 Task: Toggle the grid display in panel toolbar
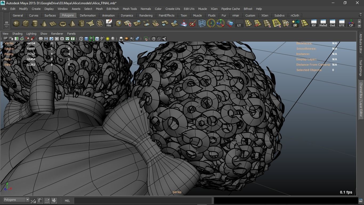[x=41, y=39]
